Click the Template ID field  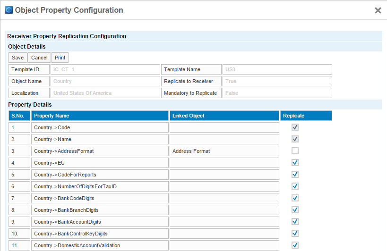105,69
